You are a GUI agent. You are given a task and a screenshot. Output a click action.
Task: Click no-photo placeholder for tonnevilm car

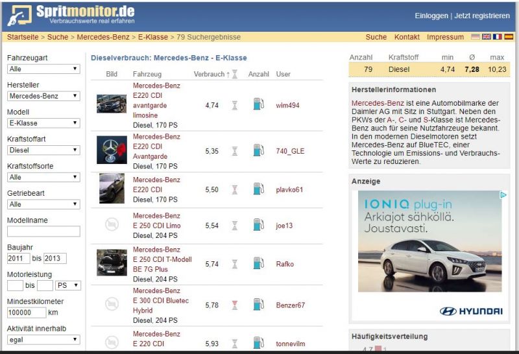[x=112, y=342]
